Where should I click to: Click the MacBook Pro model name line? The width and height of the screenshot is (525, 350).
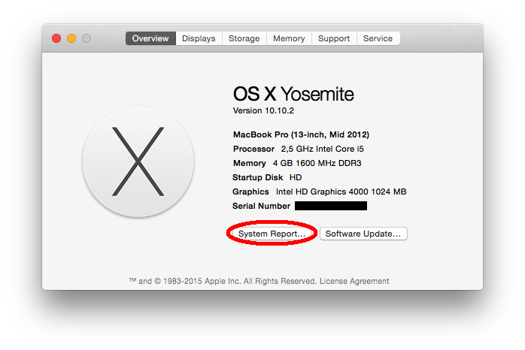tap(301, 134)
